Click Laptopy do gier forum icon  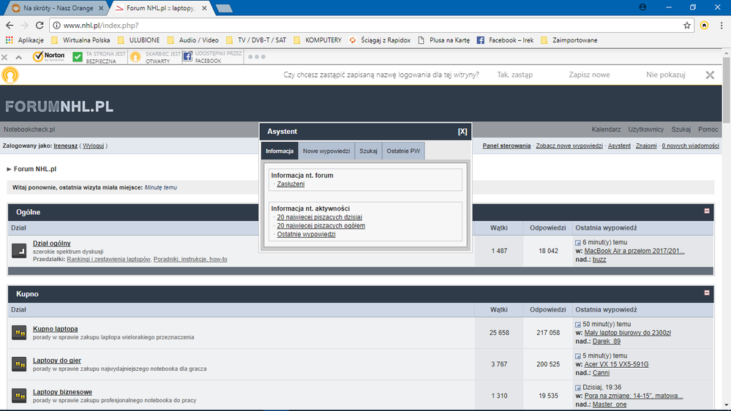[x=19, y=364]
